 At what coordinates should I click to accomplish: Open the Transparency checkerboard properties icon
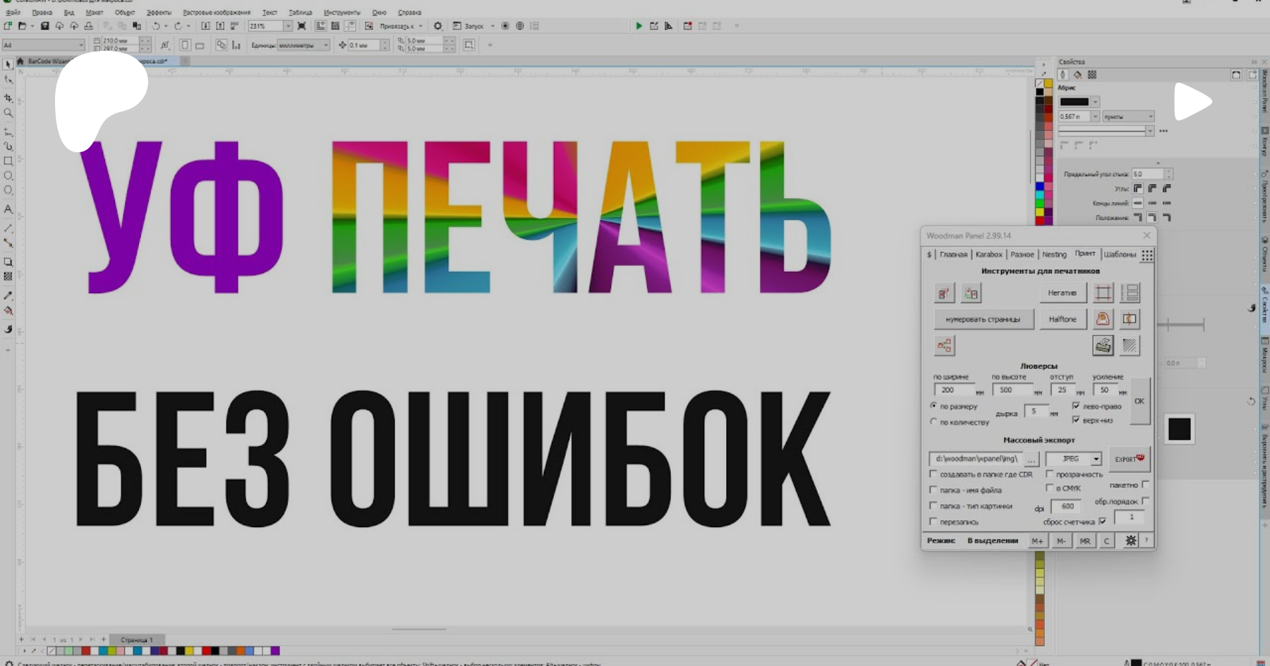(1092, 75)
